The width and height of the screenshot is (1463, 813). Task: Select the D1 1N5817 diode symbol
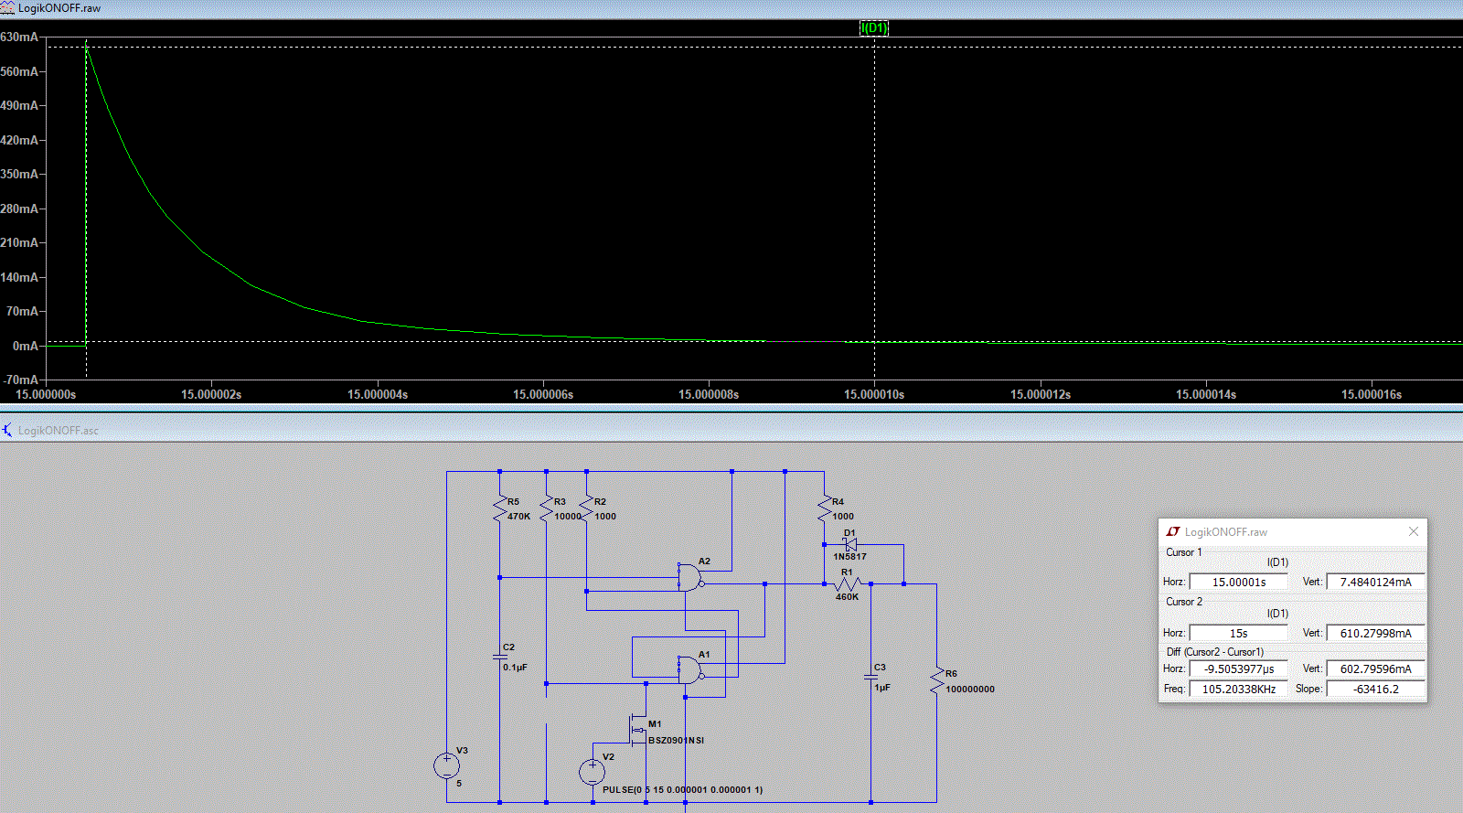click(849, 545)
